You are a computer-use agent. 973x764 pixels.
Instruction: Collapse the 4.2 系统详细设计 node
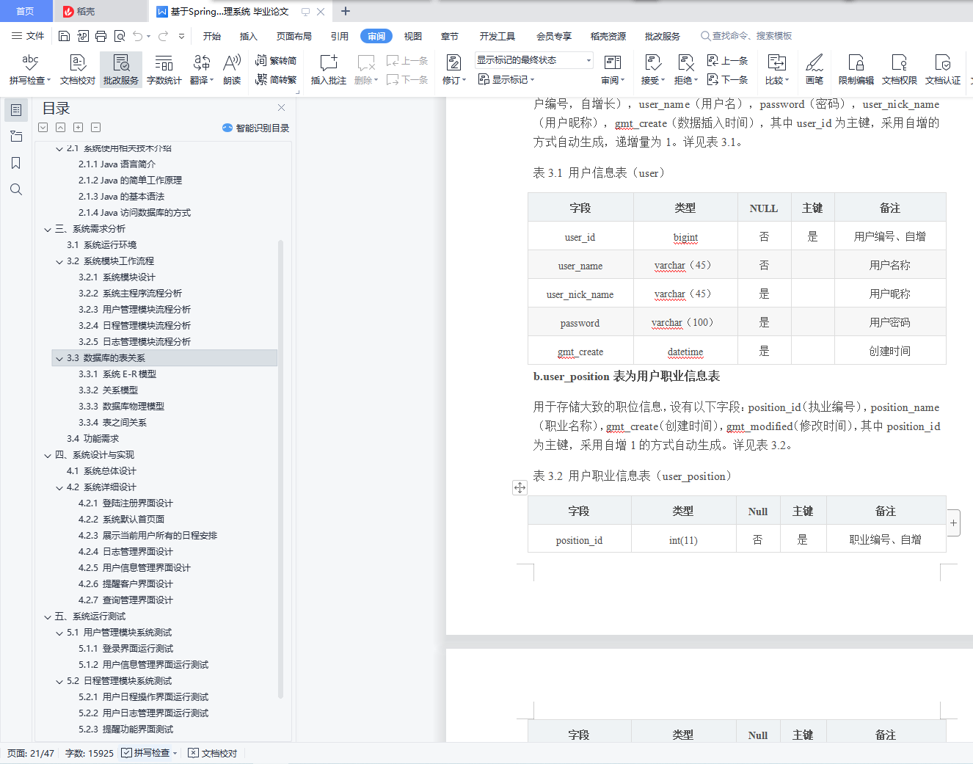pos(59,487)
